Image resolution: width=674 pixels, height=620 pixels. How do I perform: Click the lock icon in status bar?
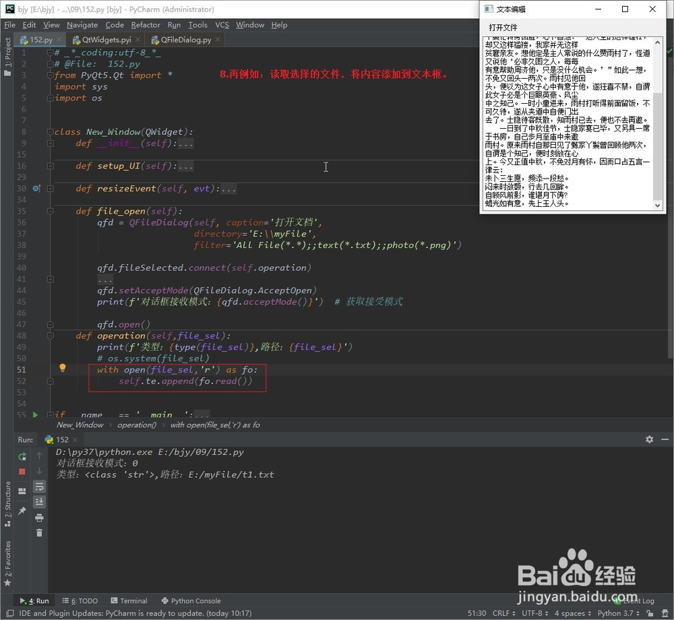[650, 613]
